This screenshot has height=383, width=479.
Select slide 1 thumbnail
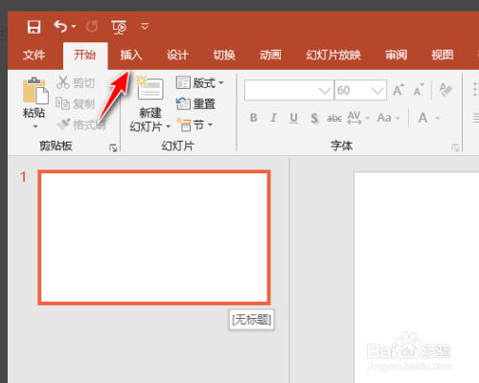click(x=154, y=237)
